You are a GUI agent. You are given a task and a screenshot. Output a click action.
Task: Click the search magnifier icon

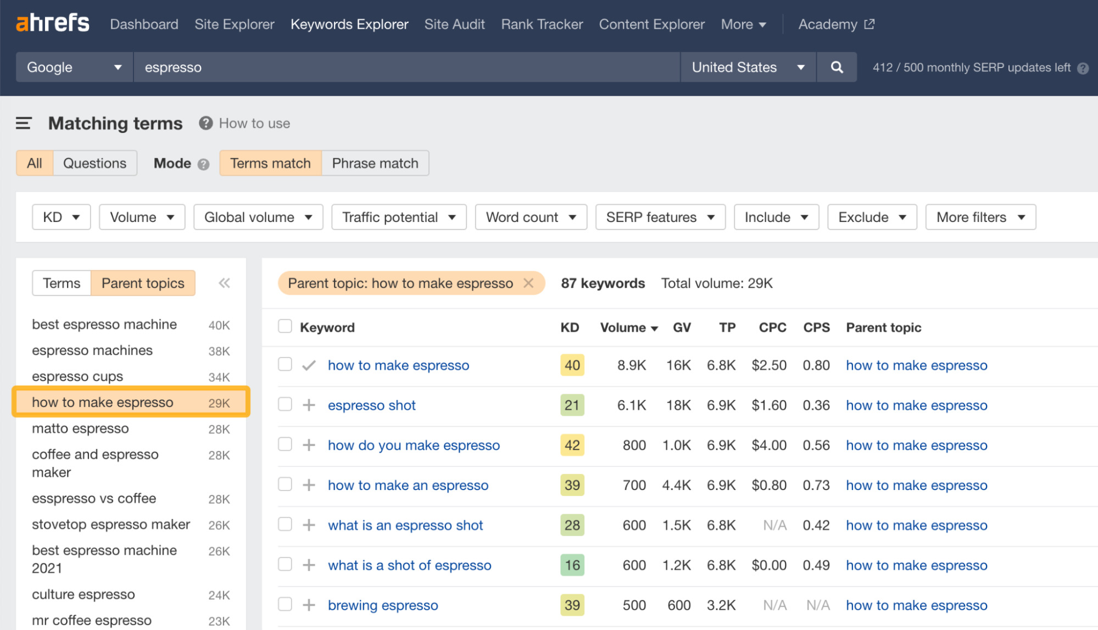tap(836, 67)
